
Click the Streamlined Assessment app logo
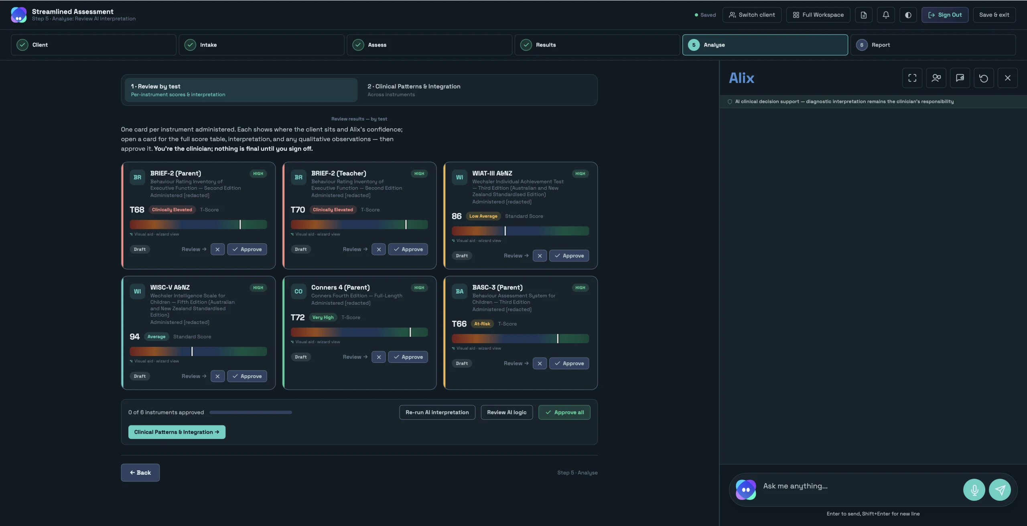tap(18, 15)
